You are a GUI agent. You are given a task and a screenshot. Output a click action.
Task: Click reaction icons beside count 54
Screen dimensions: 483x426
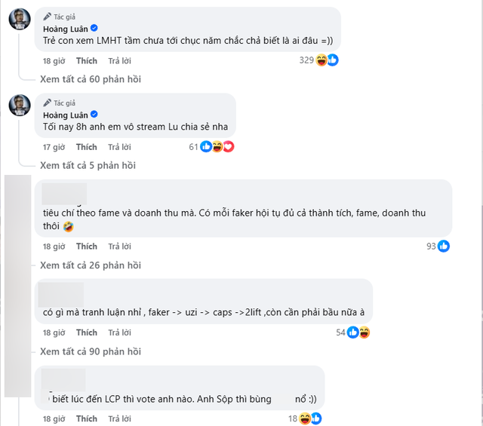(x=358, y=333)
